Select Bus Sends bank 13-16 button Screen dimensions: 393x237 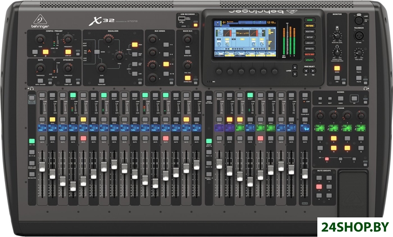(x=166, y=73)
